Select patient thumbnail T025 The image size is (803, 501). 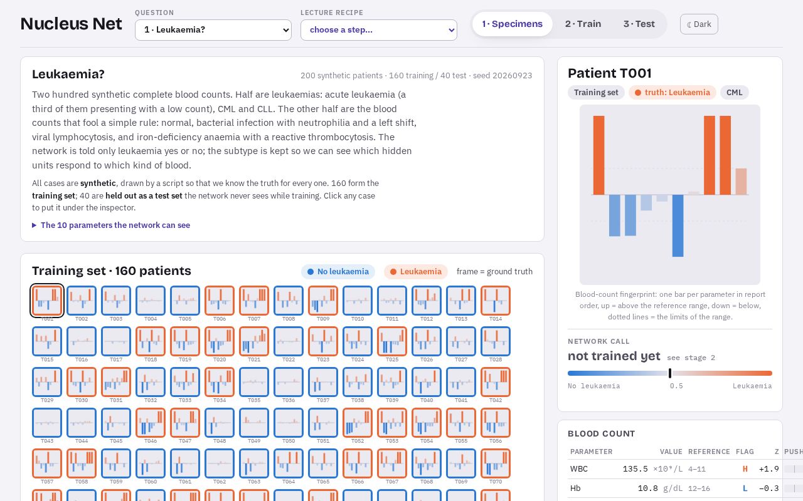pyautogui.click(x=392, y=341)
